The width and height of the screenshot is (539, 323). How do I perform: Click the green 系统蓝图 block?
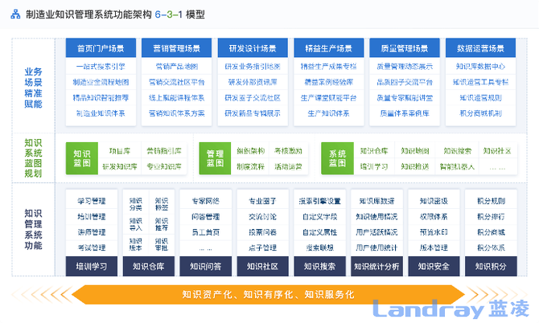tap(337, 158)
